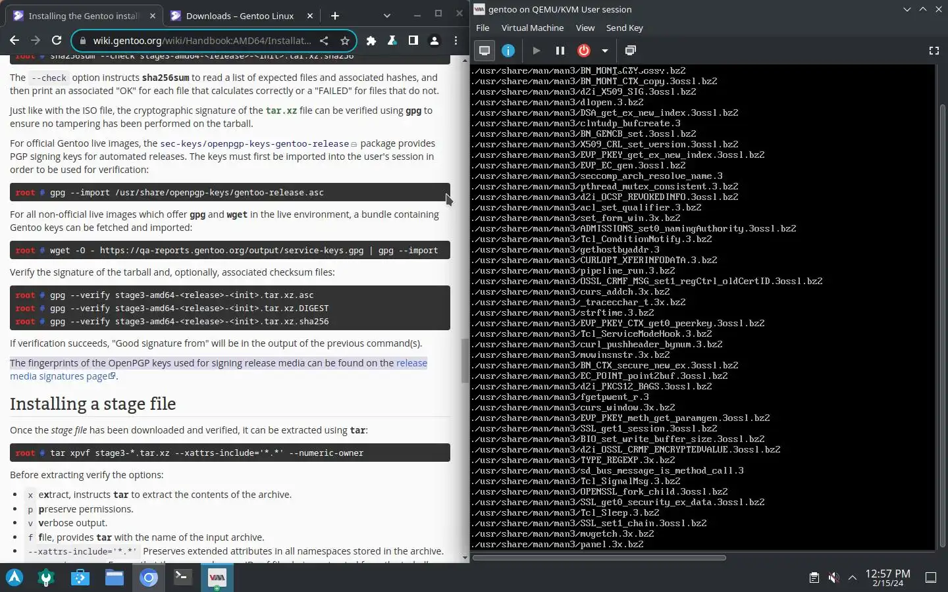
Task: Shut down the VM with power button
Action: tap(584, 51)
